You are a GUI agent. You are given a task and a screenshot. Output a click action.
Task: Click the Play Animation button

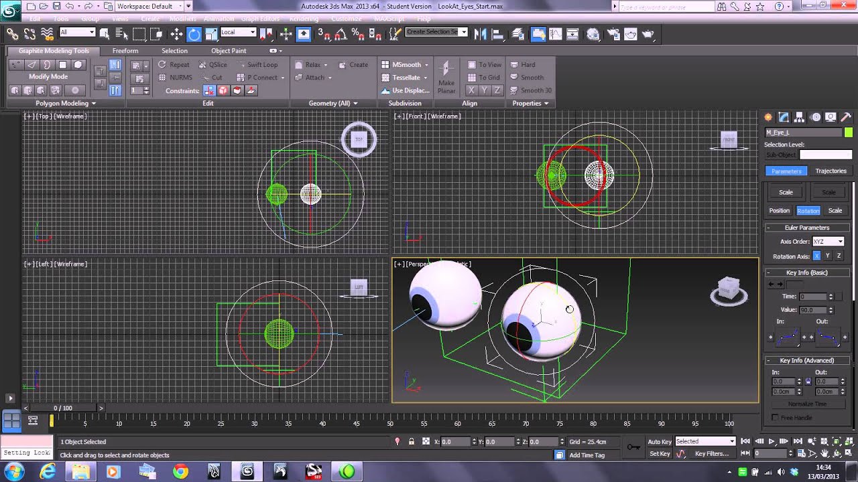[x=772, y=441]
